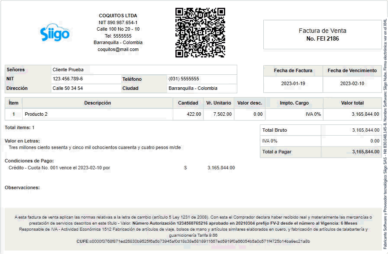
Task: Click the Fecha de Factura date 2023-01-19
Action: 293,83
